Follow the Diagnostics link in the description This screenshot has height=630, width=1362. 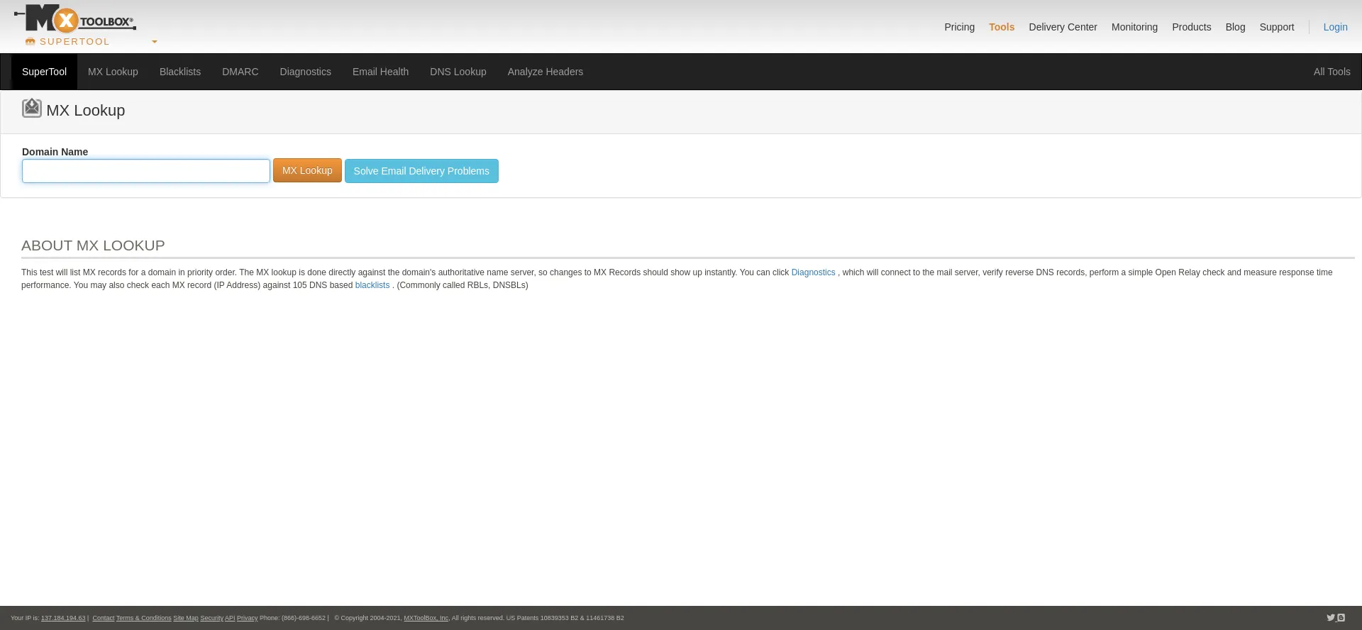(x=813, y=272)
